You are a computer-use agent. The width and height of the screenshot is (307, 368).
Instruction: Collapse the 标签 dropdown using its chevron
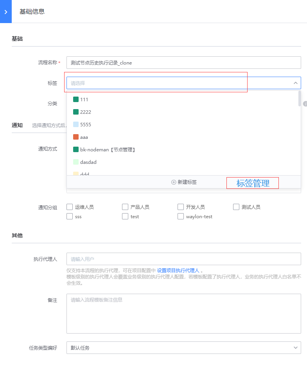click(296, 83)
